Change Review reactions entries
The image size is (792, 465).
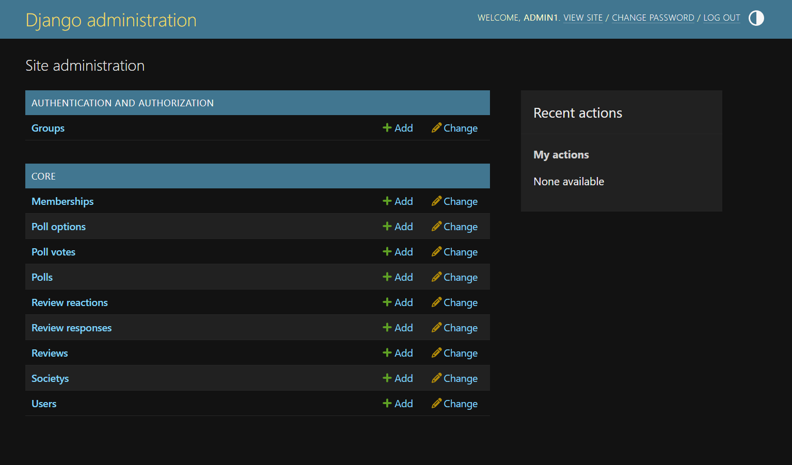click(455, 302)
